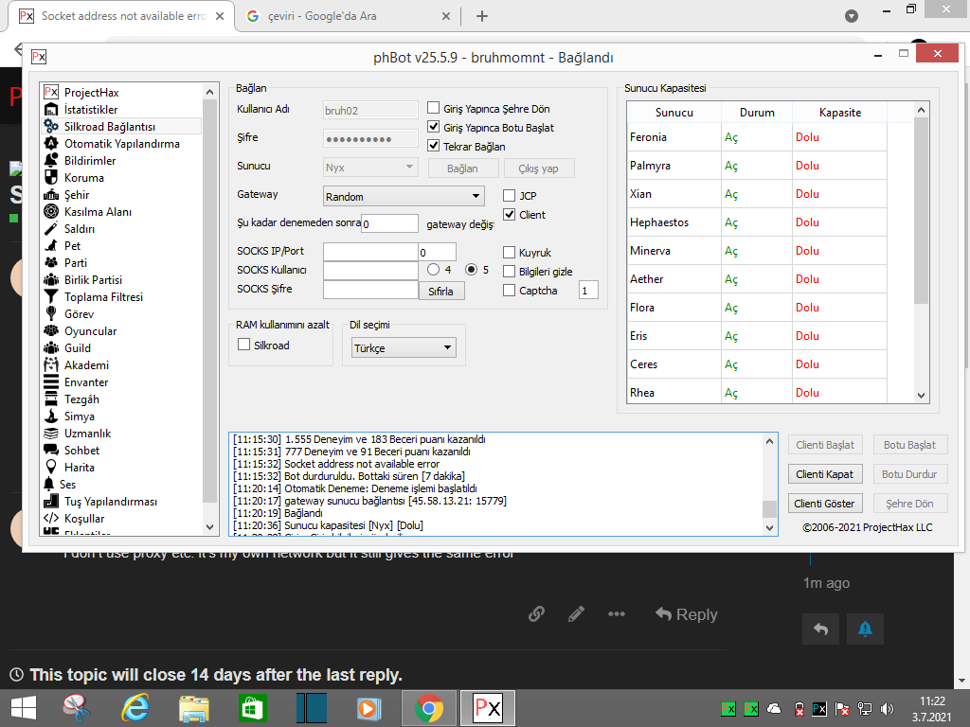Select the Saldırı attack icon

pos(51,229)
